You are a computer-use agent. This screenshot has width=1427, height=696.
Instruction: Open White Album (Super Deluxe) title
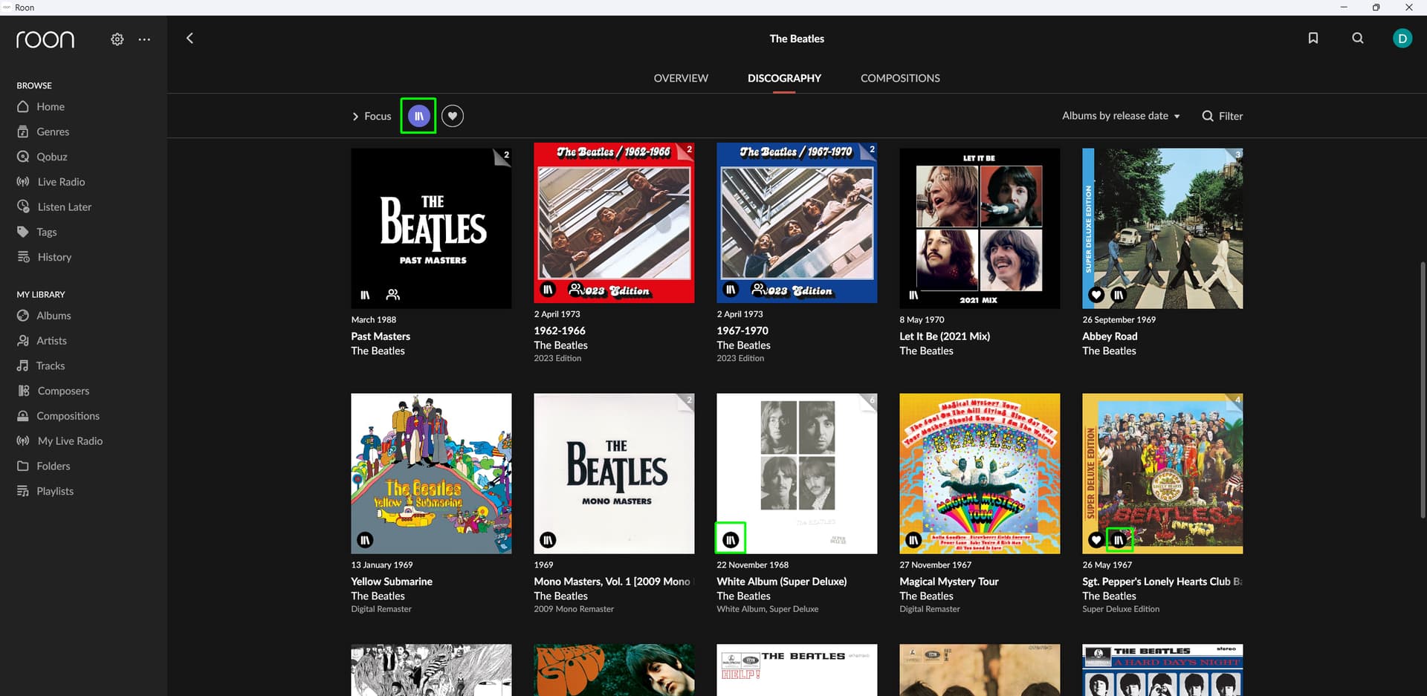tap(781, 582)
